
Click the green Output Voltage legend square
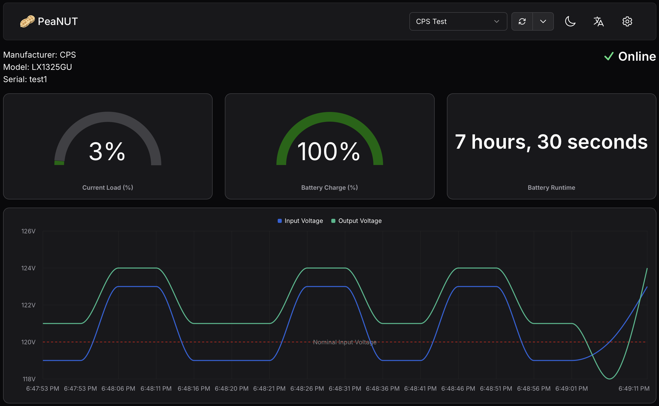click(333, 221)
